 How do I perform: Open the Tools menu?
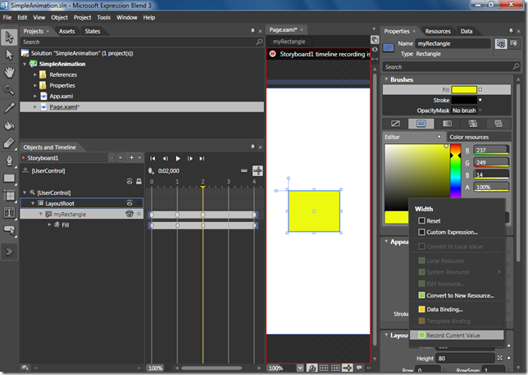[x=103, y=17]
